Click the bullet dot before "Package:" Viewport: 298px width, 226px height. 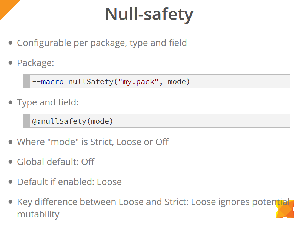click(11, 63)
